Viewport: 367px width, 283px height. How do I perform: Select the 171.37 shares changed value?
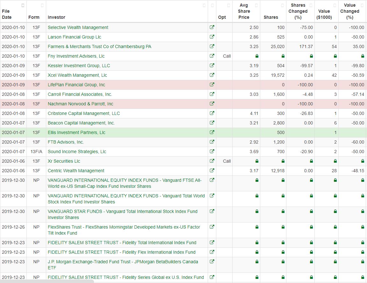pos(306,46)
